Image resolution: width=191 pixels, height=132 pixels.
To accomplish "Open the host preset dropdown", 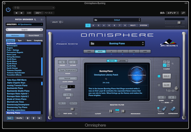I will [34, 8].
